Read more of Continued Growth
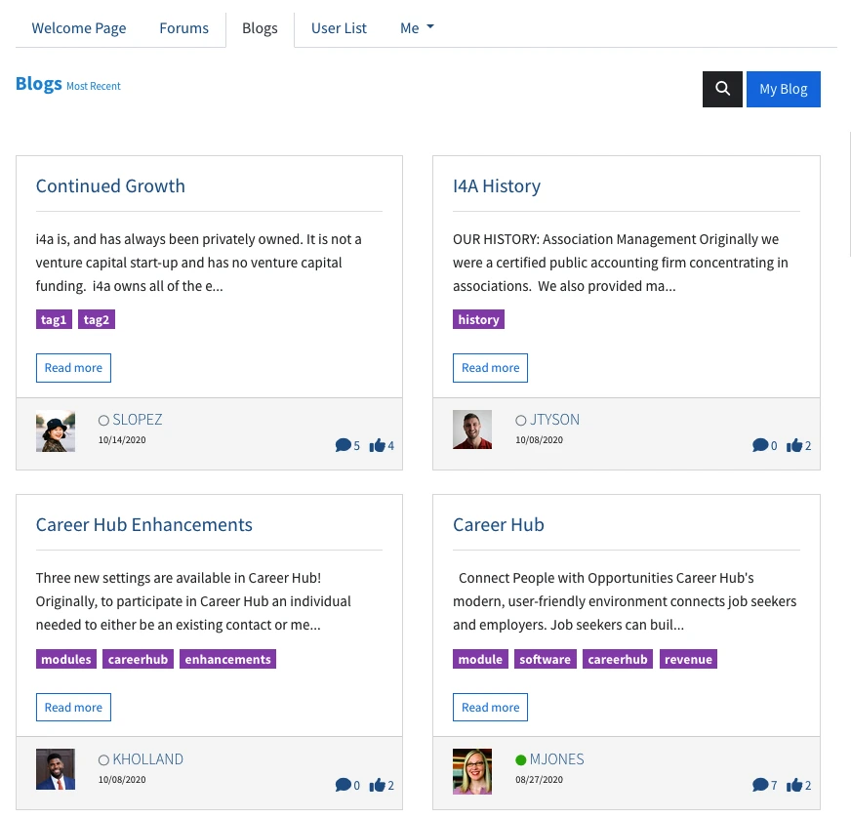The width and height of the screenshot is (851, 818). coord(73,368)
